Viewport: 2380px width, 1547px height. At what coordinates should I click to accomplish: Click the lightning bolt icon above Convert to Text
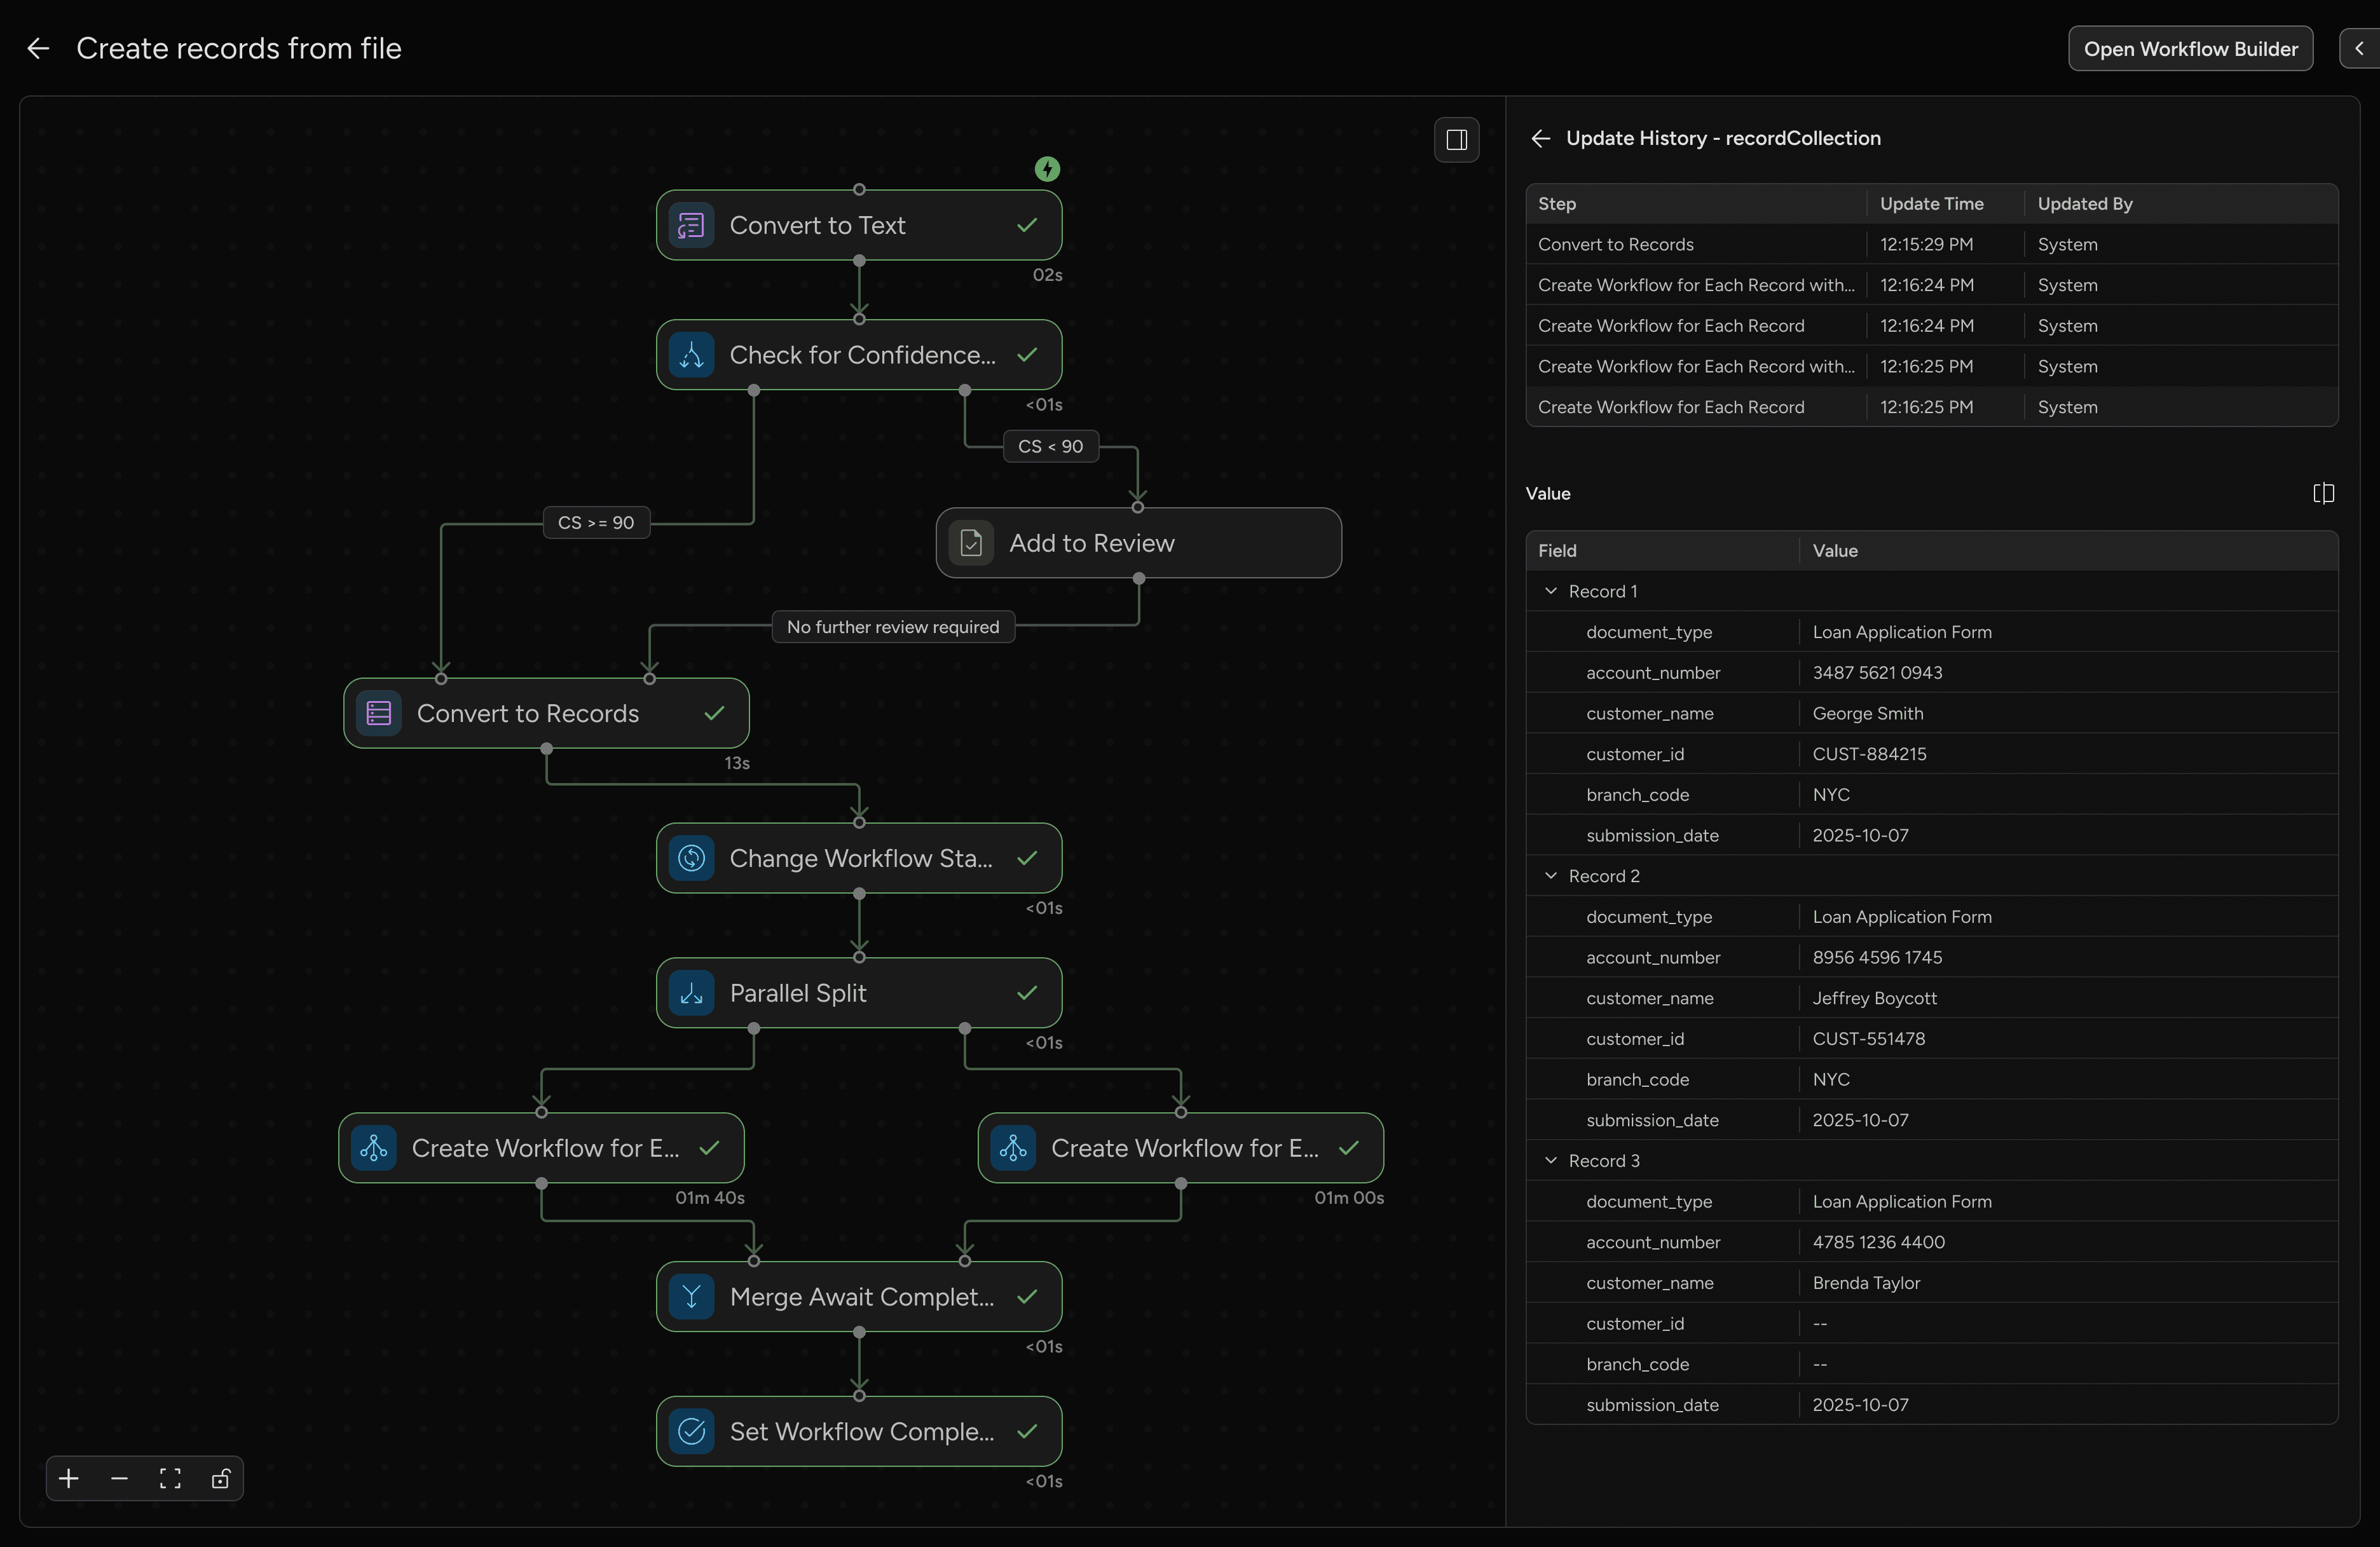1047,169
